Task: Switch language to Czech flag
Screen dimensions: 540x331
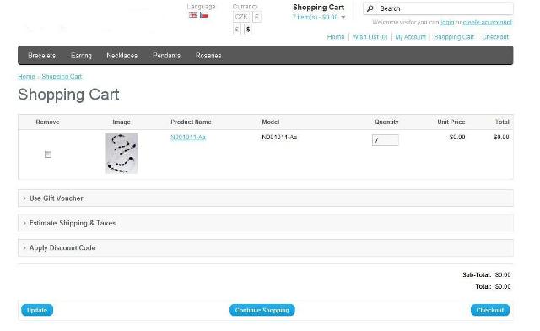Action: click(x=204, y=15)
